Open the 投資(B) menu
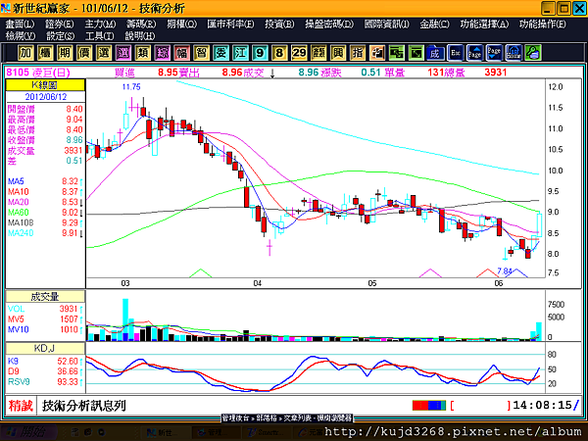588x441 pixels. point(279,24)
